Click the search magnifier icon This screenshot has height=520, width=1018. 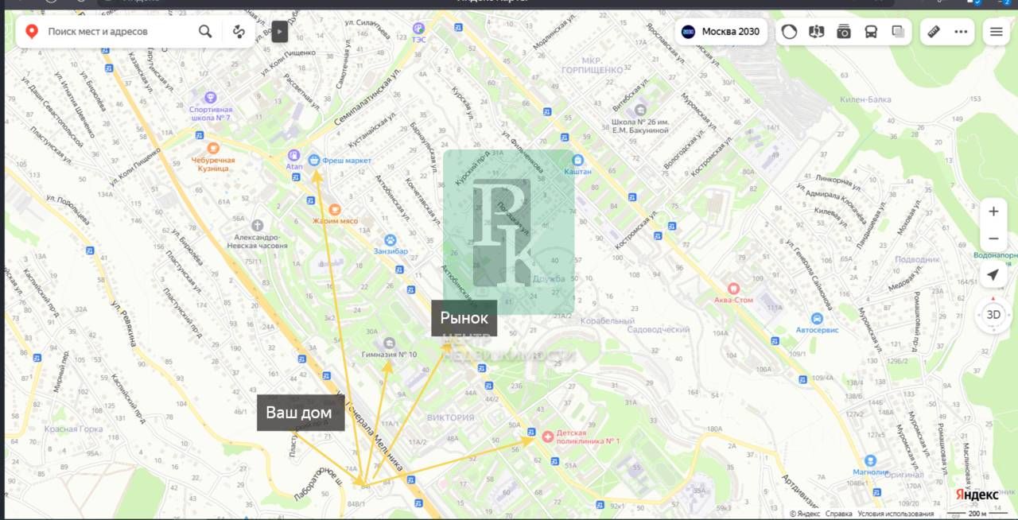coord(205,32)
